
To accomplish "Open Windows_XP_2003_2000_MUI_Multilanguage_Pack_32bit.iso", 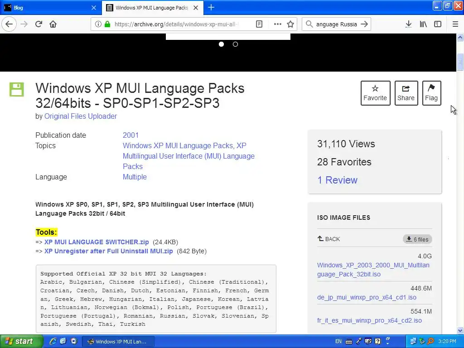I will pos(373,270).
